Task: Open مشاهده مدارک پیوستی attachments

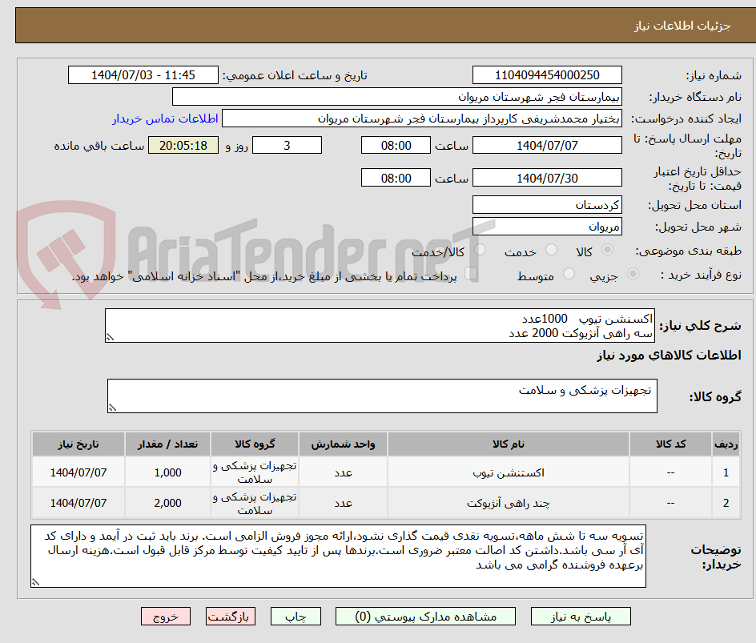Action: [435, 616]
